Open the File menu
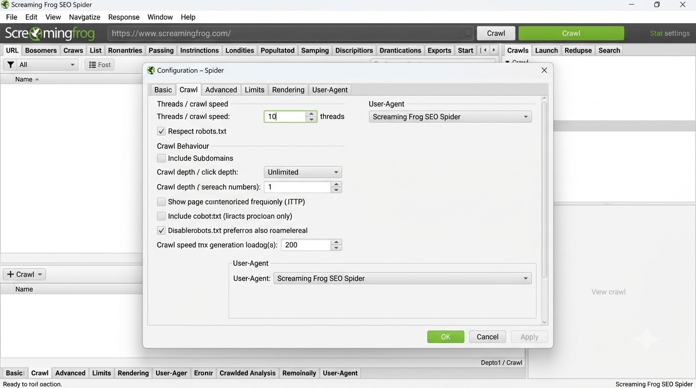This screenshot has width=696, height=388. [x=11, y=17]
